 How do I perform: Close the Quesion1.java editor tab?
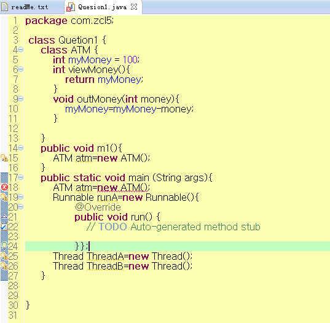tap(134, 7)
